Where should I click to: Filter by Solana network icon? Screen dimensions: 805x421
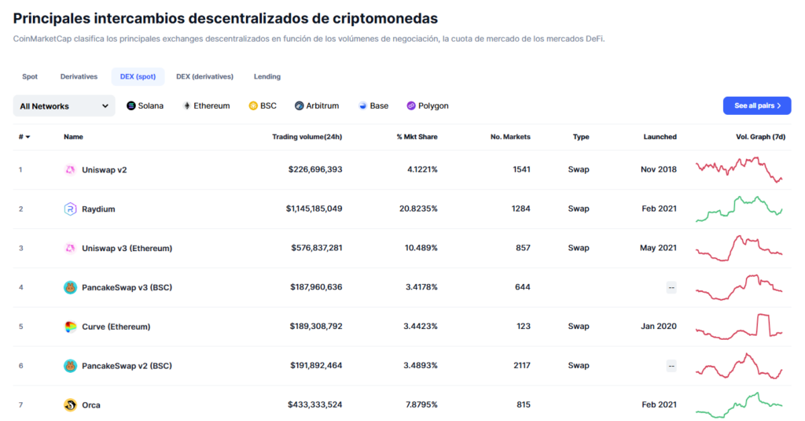point(131,106)
